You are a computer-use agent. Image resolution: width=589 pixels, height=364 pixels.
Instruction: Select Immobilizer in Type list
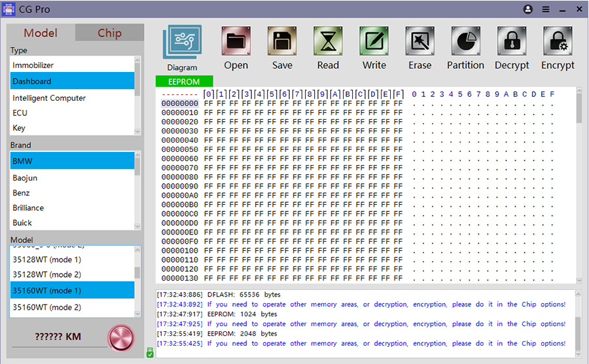click(x=72, y=65)
